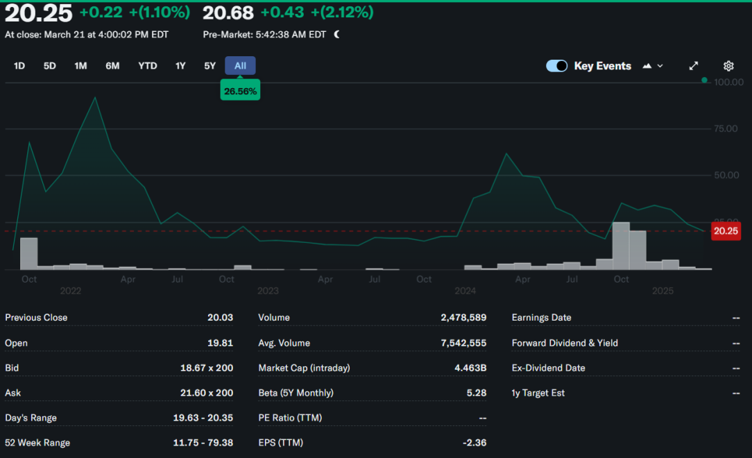Click the Market Cap value 4.463B
Screen dimensions: 752x458
pyautogui.click(x=470, y=368)
